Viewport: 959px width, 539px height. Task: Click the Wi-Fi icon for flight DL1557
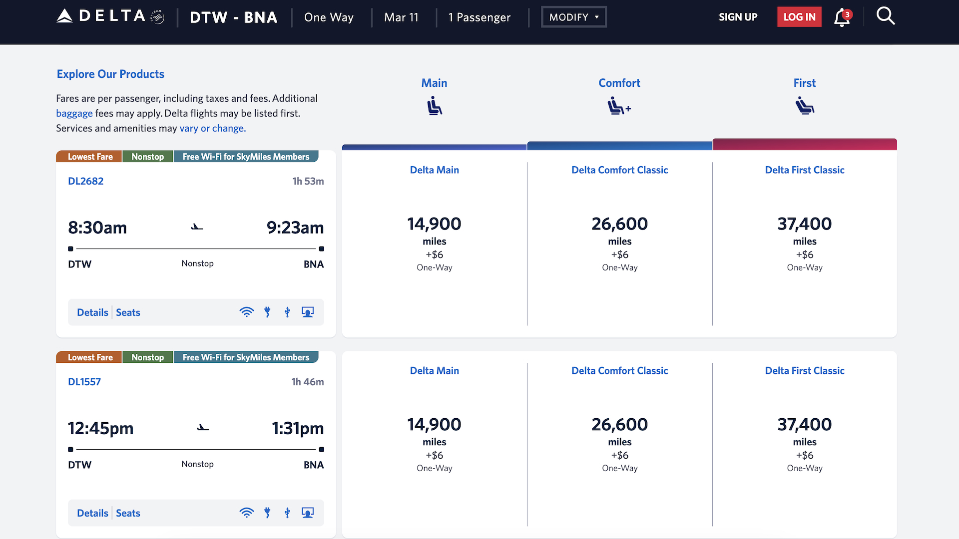247,513
